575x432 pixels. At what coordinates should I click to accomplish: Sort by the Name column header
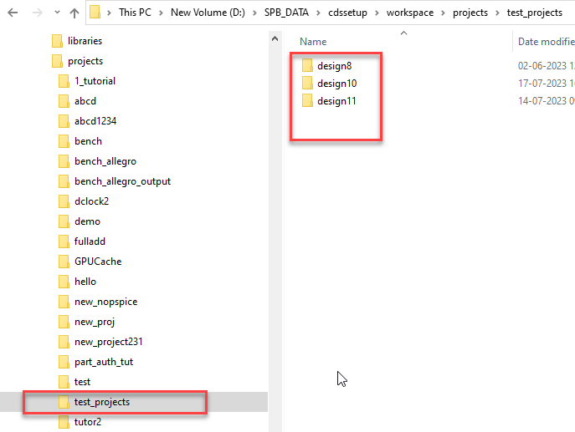(313, 42)
